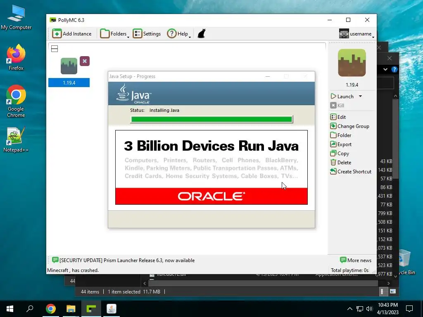The height and width of the screenshot is (317, 423).
Task: Open My Computer desktop icon
Action: coord(16,17)
